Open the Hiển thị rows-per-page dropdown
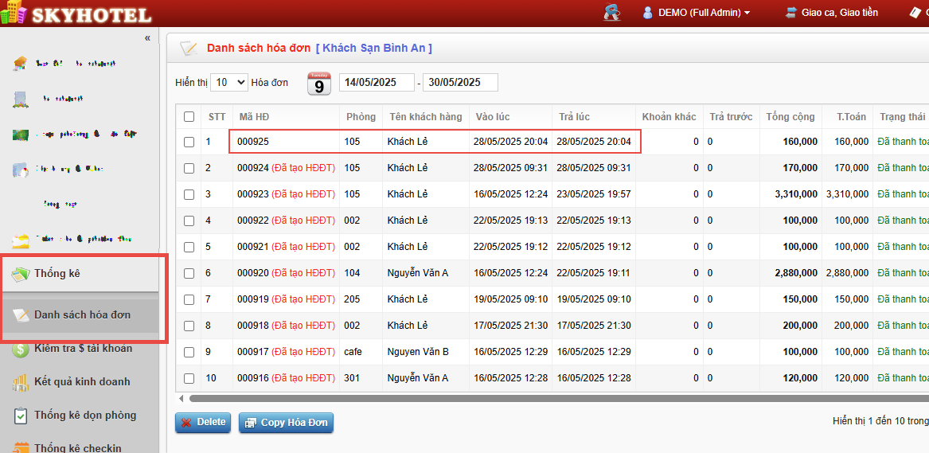The image size is (929, 453). 230,83
